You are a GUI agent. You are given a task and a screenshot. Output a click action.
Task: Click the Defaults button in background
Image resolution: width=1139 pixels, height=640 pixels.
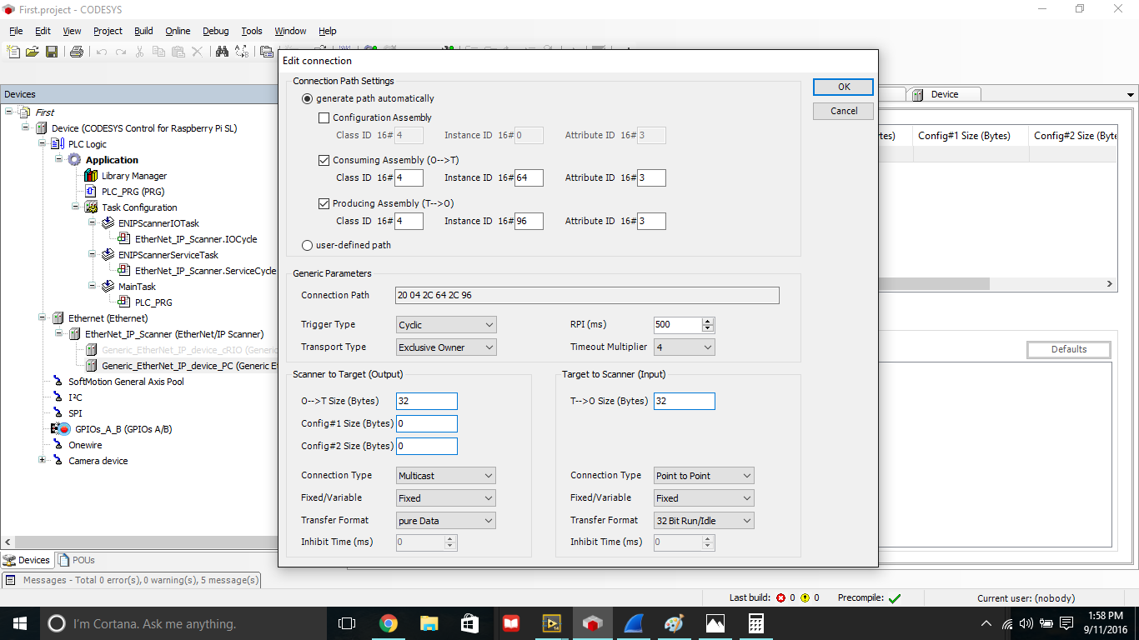(1069, 349)
